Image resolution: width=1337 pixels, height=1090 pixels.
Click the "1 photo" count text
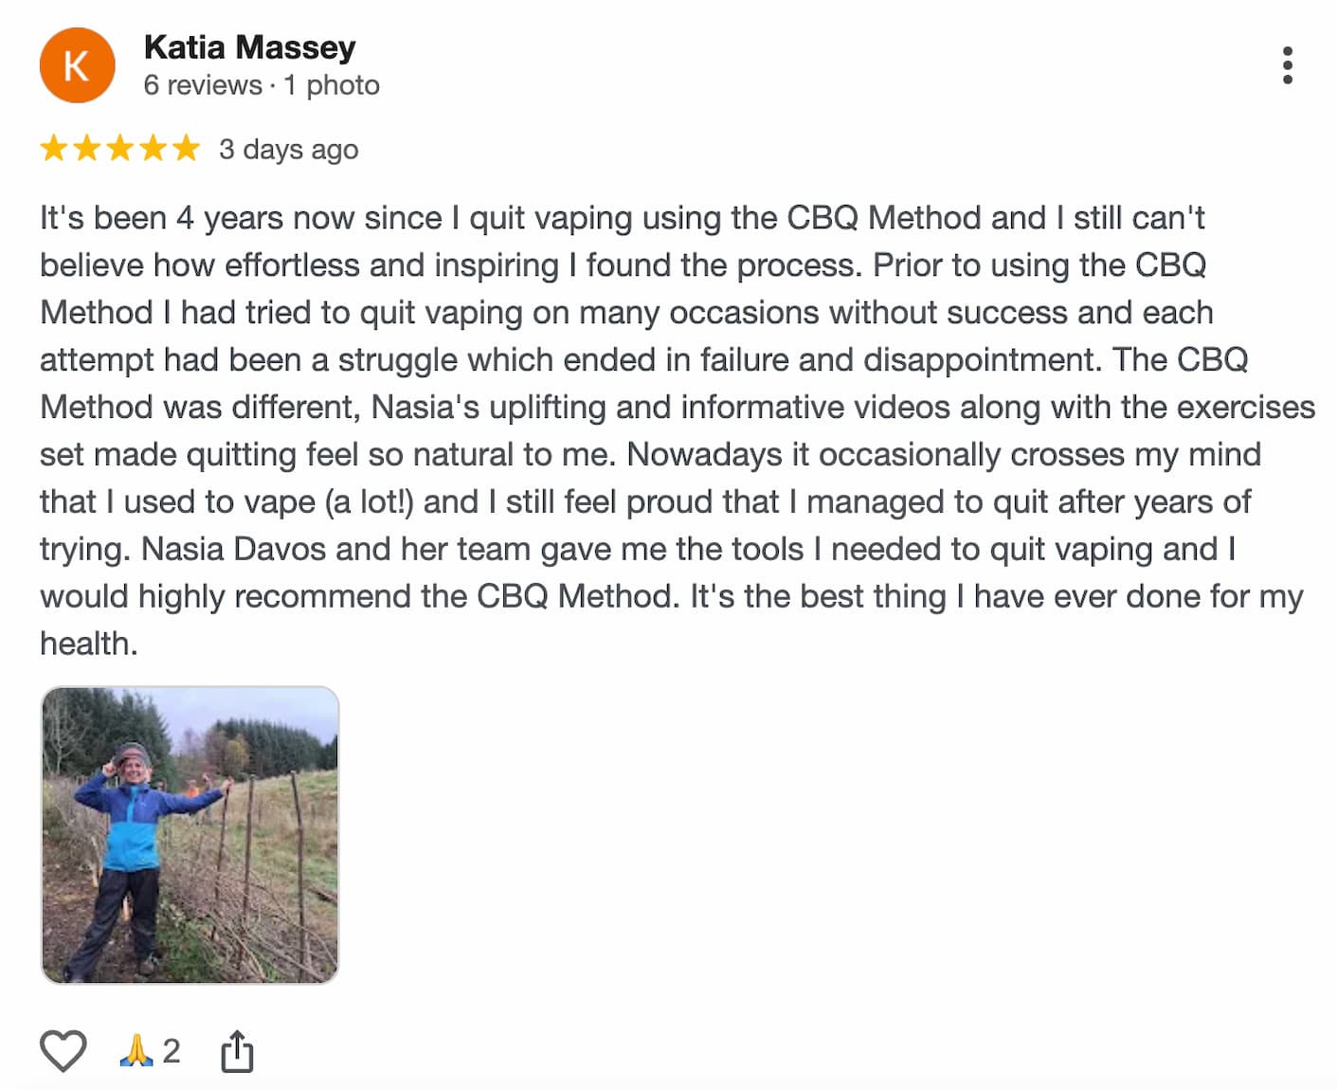(x=332, y=85)
